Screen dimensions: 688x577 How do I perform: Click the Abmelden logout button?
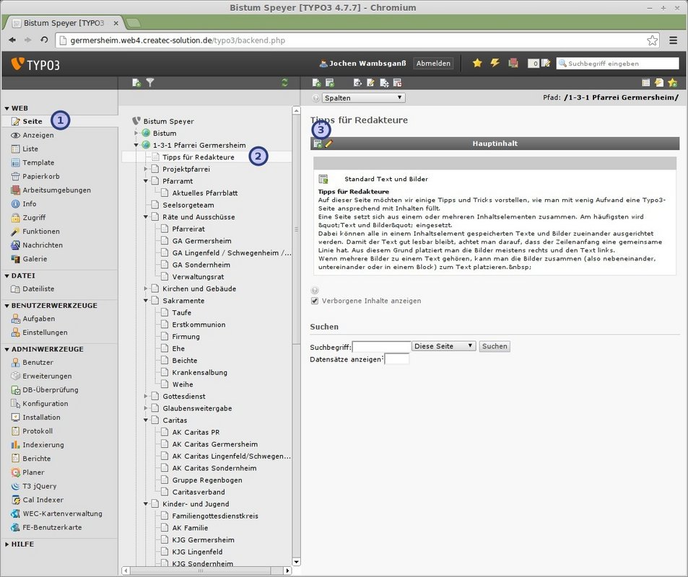click(x=433, y=63)
